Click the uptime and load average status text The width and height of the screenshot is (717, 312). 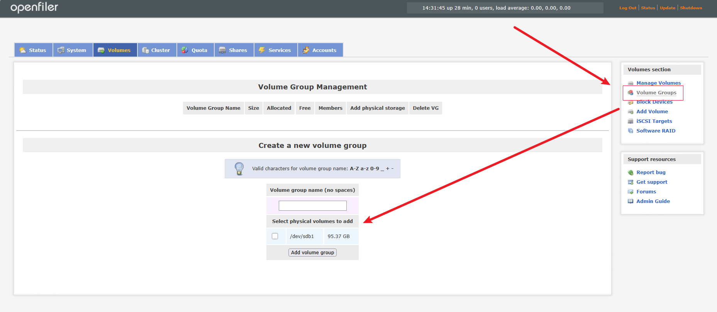[497, 8]
